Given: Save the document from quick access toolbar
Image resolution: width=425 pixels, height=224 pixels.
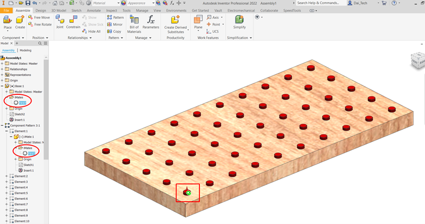Looking at the screenshot, I should pyautogui.click(x=28, y=3).
